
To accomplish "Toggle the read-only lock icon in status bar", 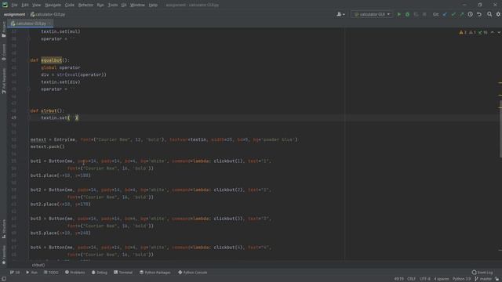I will [497, 279].
